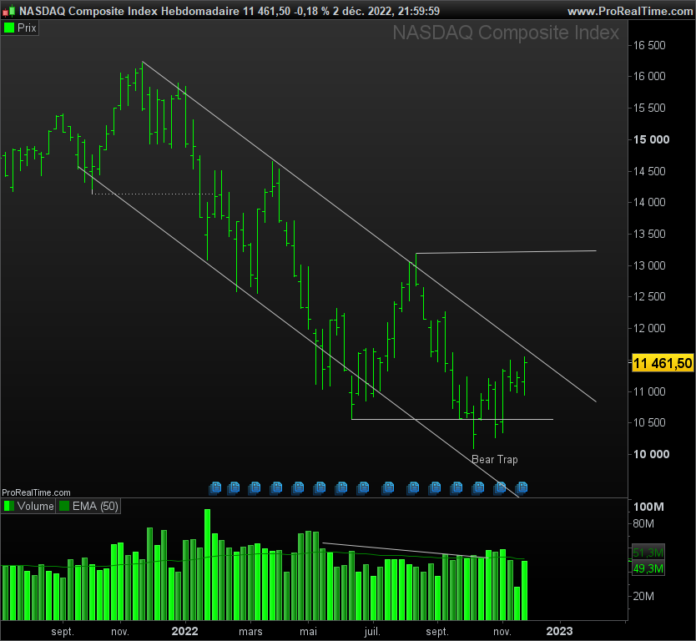Viewport: 696px width, 641px height.
Task: Select the Volume indicator label
Action: 36,506
